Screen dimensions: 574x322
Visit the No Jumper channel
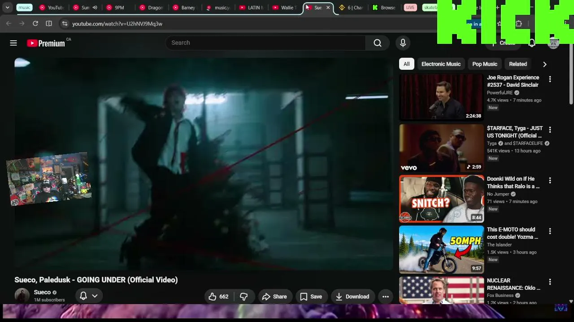point(498,194)
